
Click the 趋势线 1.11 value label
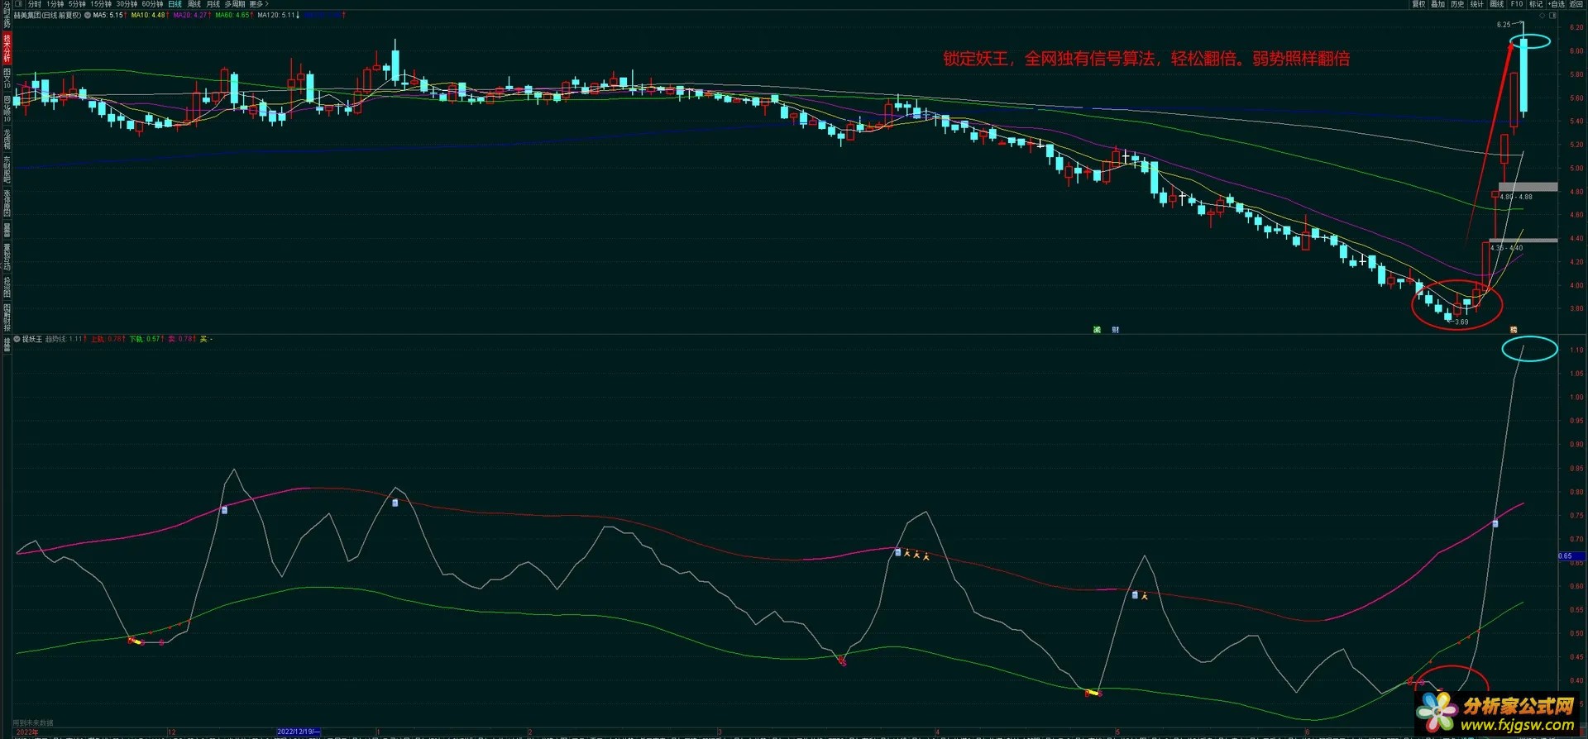(x=64, y=339)
